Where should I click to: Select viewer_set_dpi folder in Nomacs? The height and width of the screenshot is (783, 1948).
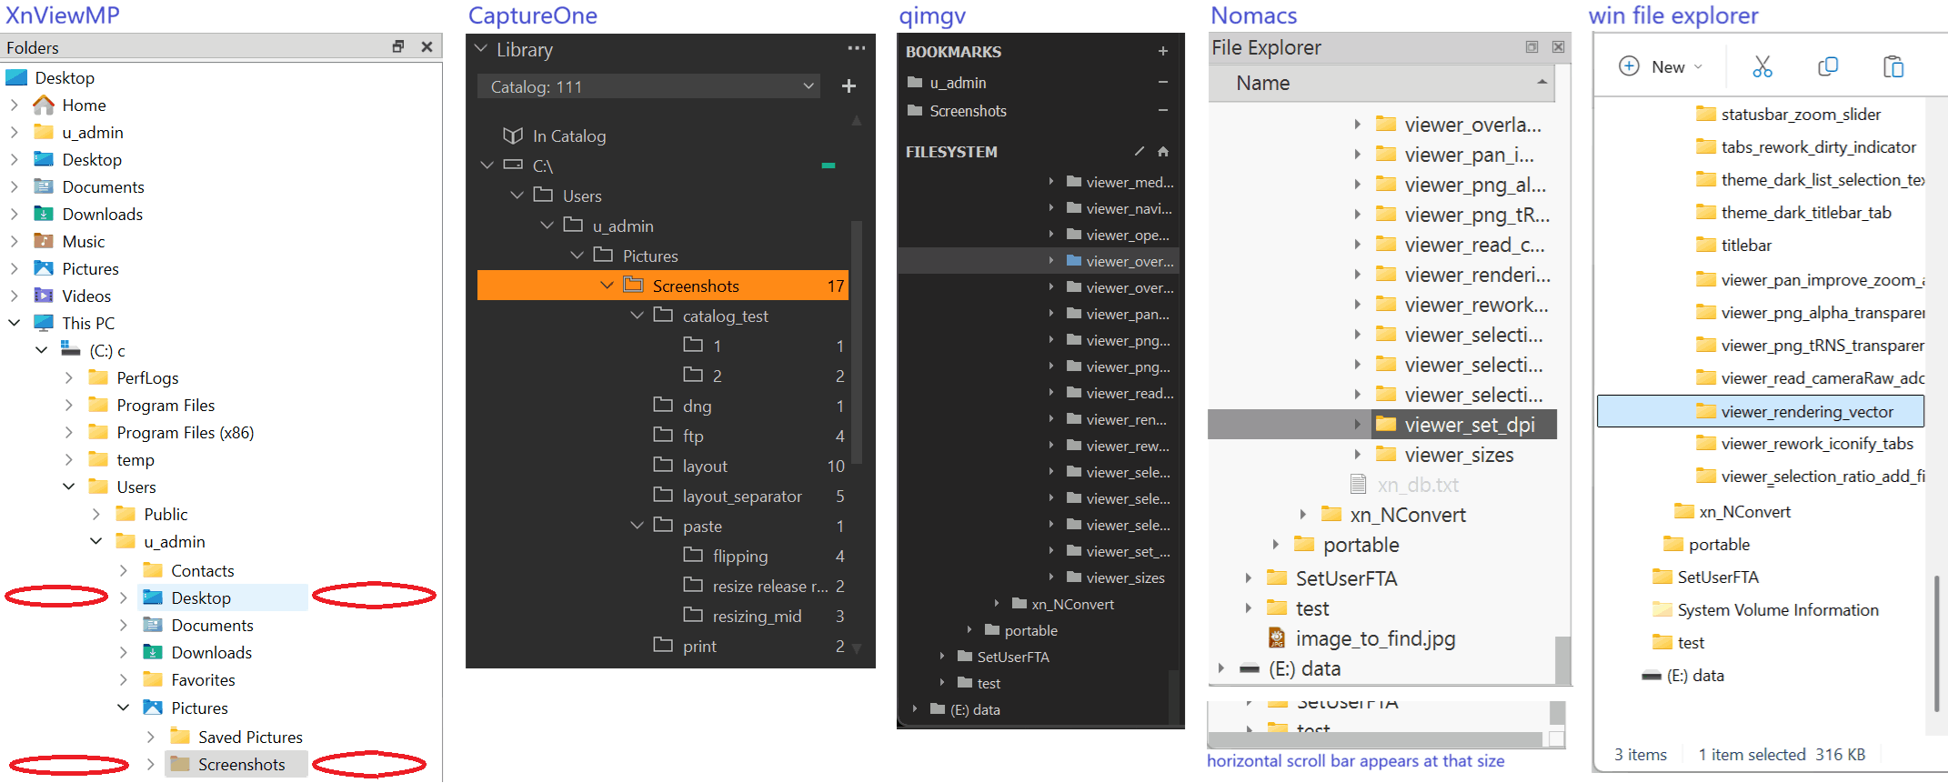point(1469,425)
